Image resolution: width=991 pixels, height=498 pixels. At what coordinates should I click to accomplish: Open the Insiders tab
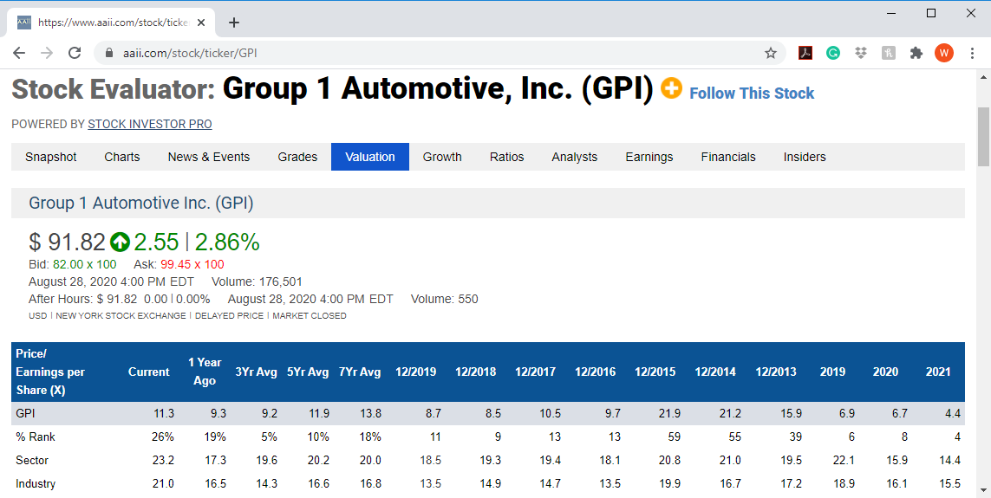coord(805,157)
